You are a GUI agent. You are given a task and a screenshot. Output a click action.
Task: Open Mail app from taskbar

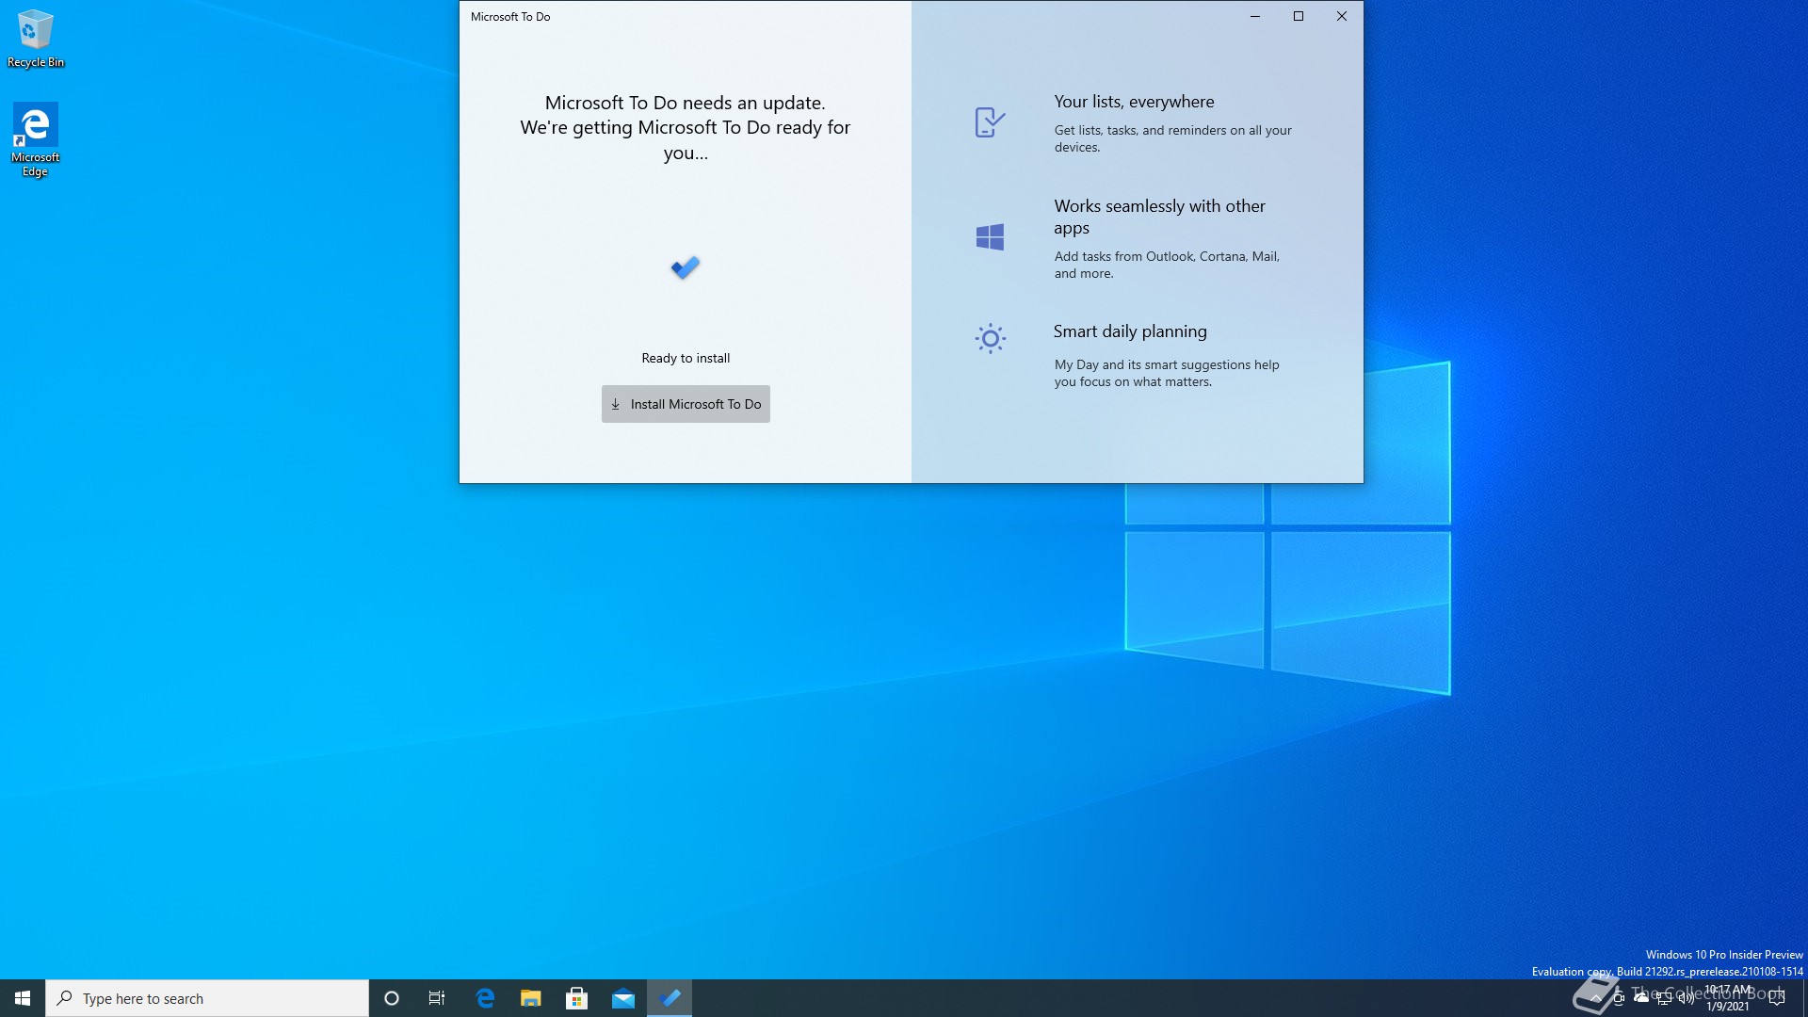623,998
